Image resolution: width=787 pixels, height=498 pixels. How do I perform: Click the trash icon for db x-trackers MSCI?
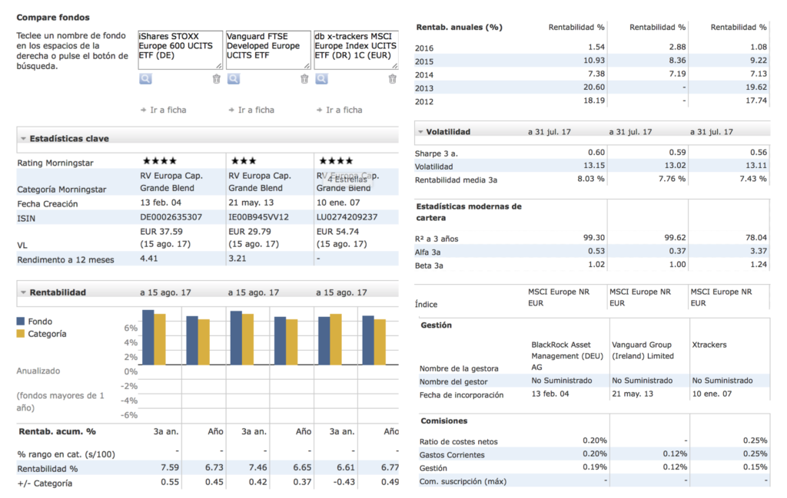[x=393, y=78]
